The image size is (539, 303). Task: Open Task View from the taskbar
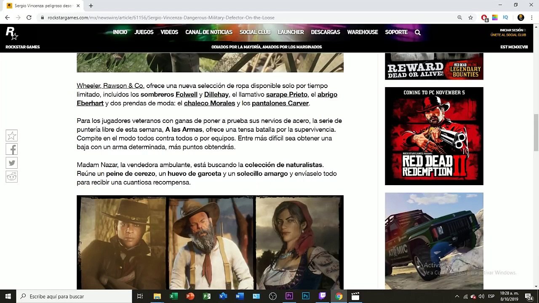[140, 296]
